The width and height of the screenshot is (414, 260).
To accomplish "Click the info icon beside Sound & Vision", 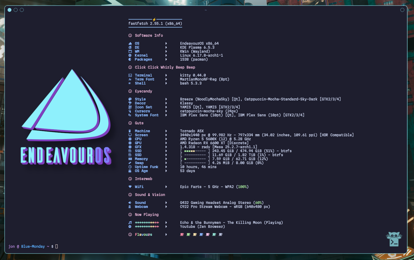I will [130, 195].
